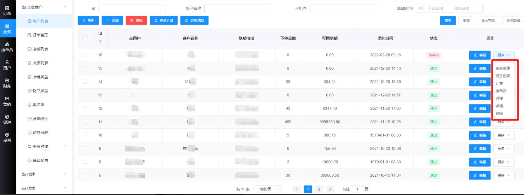Click the red 删除 toolbar button
Image resolution: width=524 pixels, height=195 pixels.
[136, 20]
